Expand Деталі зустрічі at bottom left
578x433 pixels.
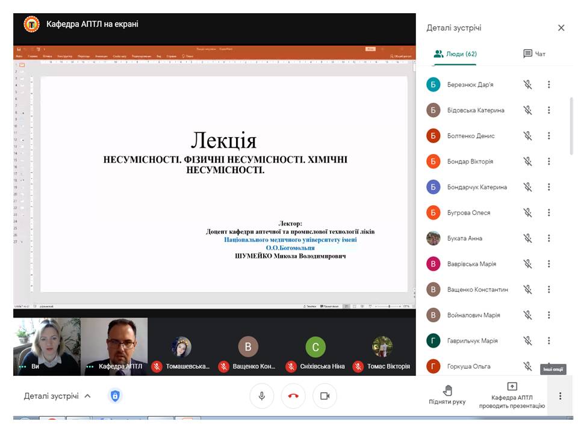tap(57, 396)
